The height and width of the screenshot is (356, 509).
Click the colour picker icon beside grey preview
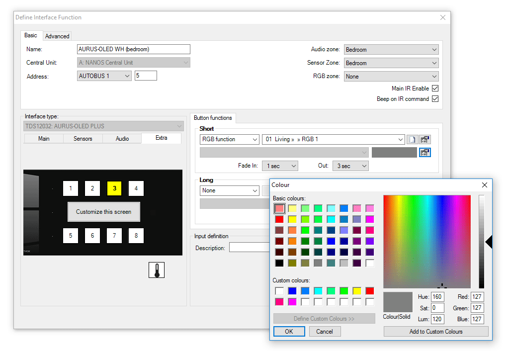point(424,153)
